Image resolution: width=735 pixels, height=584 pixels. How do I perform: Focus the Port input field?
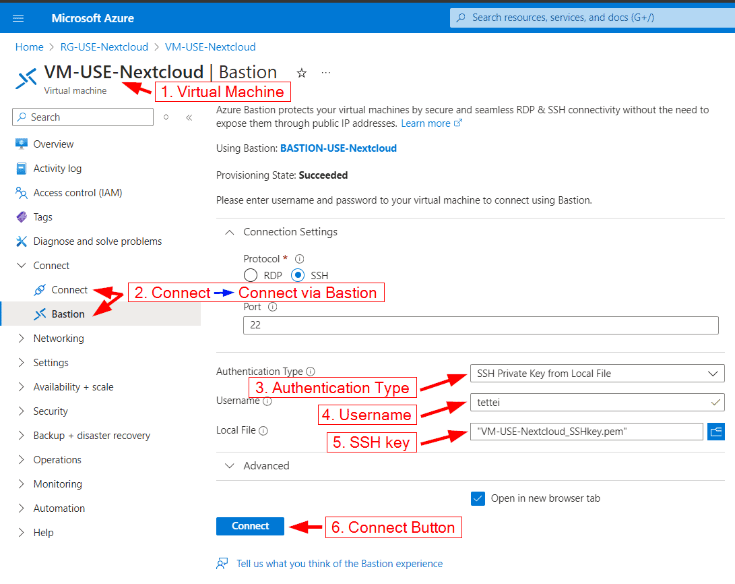click(480, 325)
